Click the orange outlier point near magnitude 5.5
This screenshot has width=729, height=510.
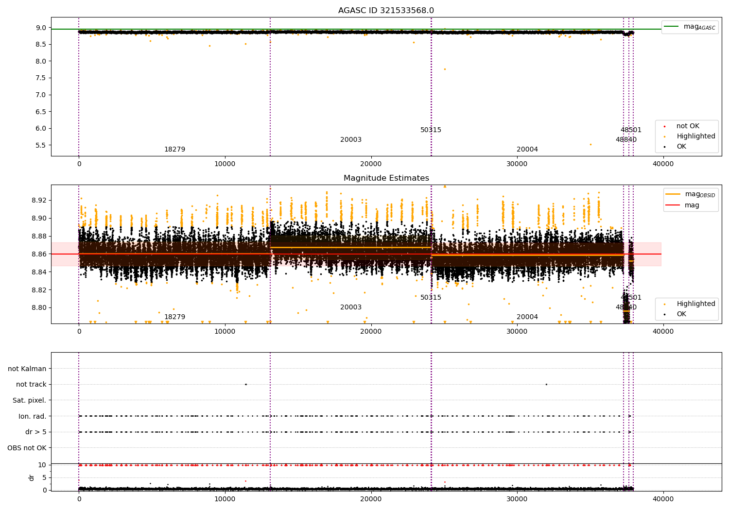click(590, 144)
